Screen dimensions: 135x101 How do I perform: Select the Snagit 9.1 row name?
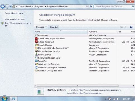(x=42, y=61)
